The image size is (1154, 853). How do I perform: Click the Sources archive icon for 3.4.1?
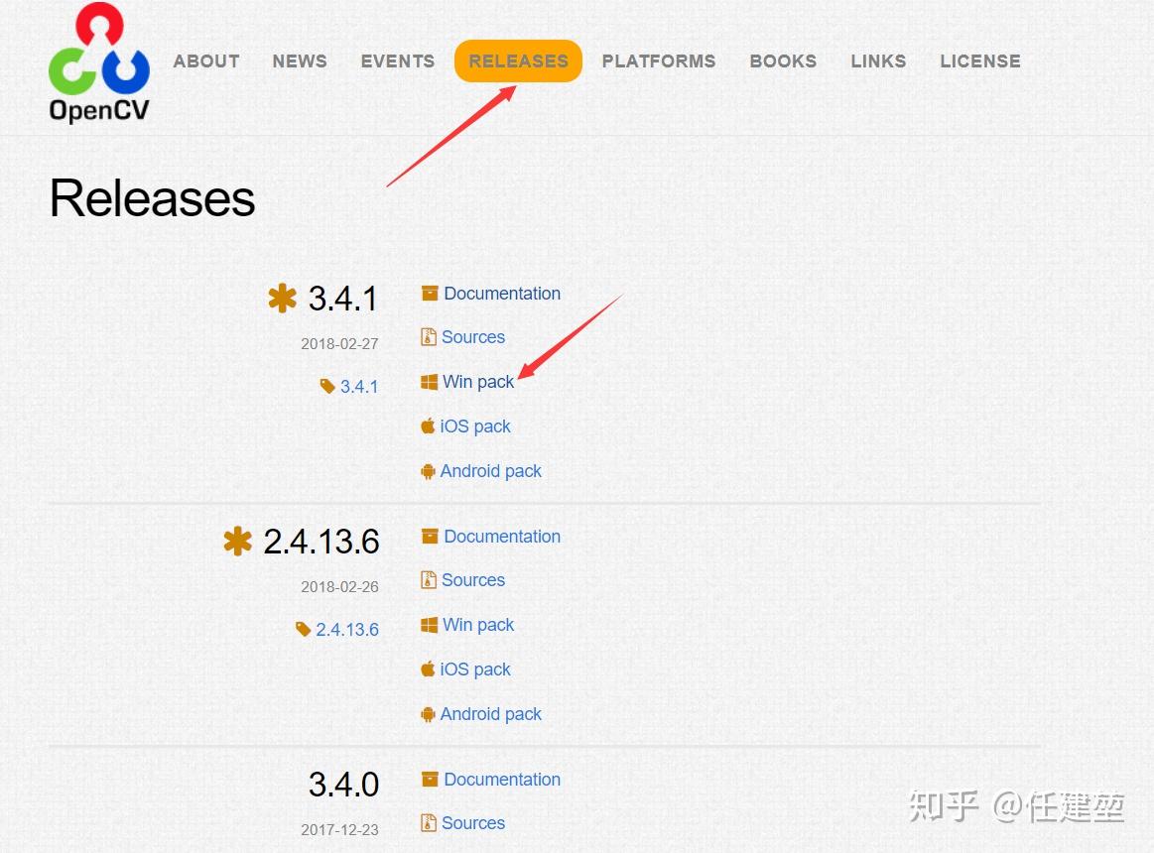(x=429, y=337)
